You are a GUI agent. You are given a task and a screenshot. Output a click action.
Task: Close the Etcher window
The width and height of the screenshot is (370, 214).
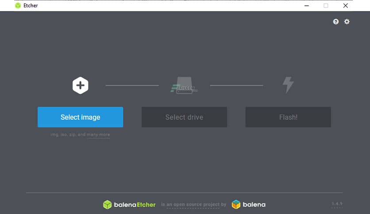click(346, 5)
